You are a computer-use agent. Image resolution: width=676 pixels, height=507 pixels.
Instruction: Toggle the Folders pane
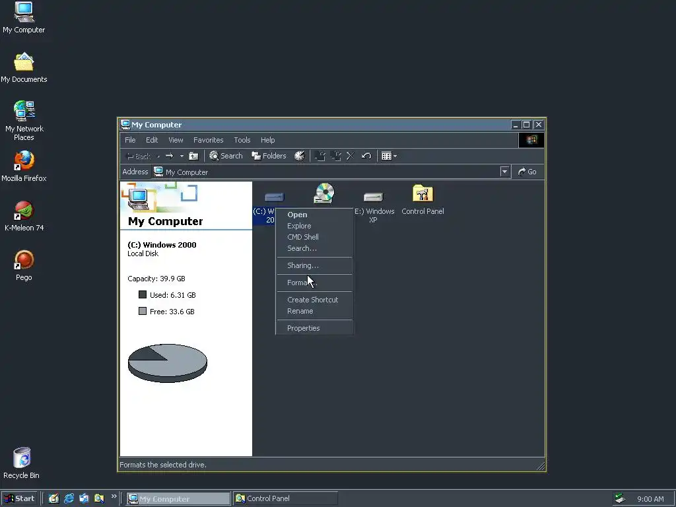[269, 156]
